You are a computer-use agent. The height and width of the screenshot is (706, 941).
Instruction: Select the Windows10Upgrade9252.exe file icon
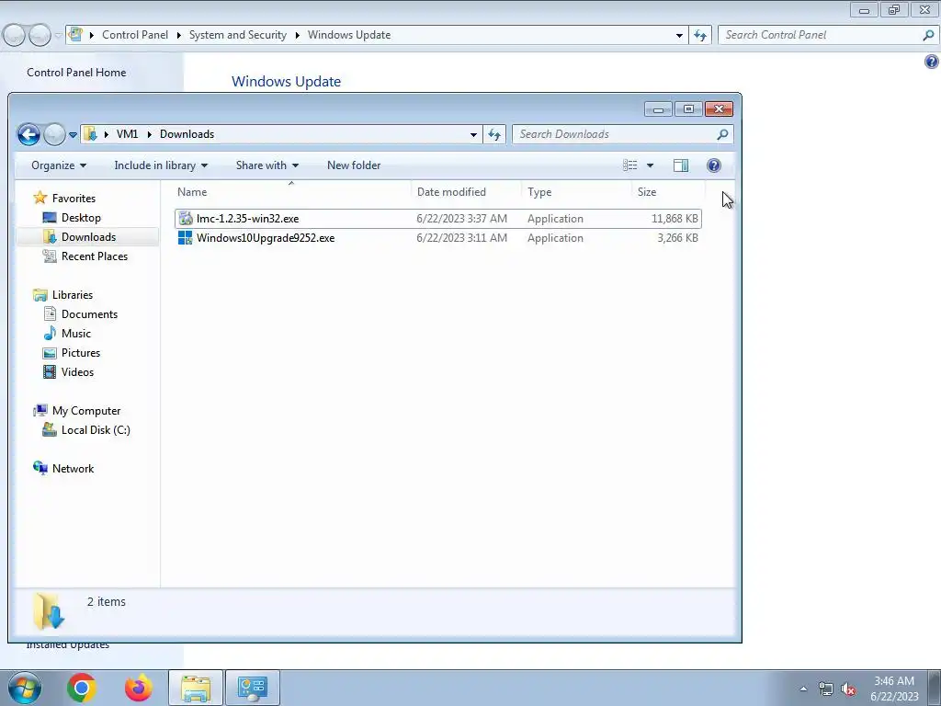186,238
